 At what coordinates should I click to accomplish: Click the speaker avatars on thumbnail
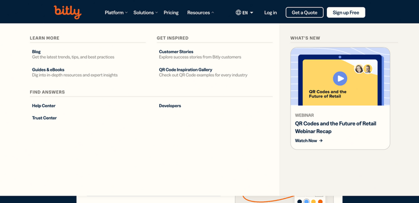(363, 69)
